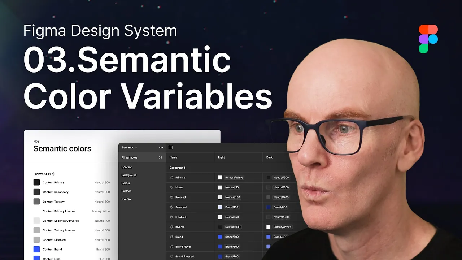This screenshot has height=260, width=462.
Task: Click the Content Tertiary gray swatch
Action: [x=36, y=201]
